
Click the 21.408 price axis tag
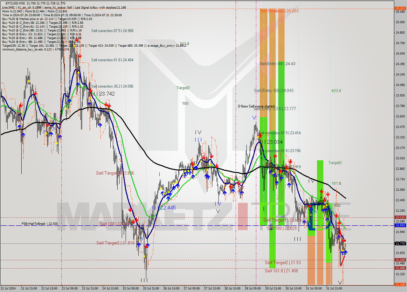(x=400, y=268)
